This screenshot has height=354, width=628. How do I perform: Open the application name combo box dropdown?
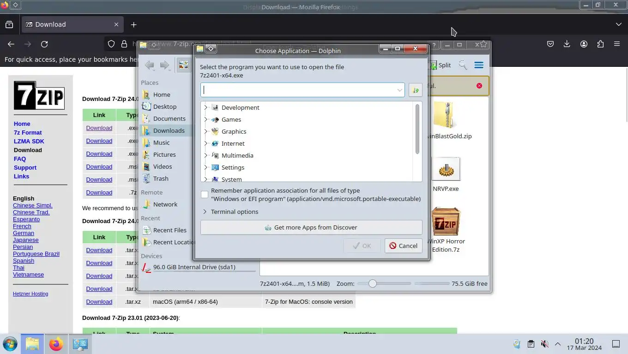point(399,90)
